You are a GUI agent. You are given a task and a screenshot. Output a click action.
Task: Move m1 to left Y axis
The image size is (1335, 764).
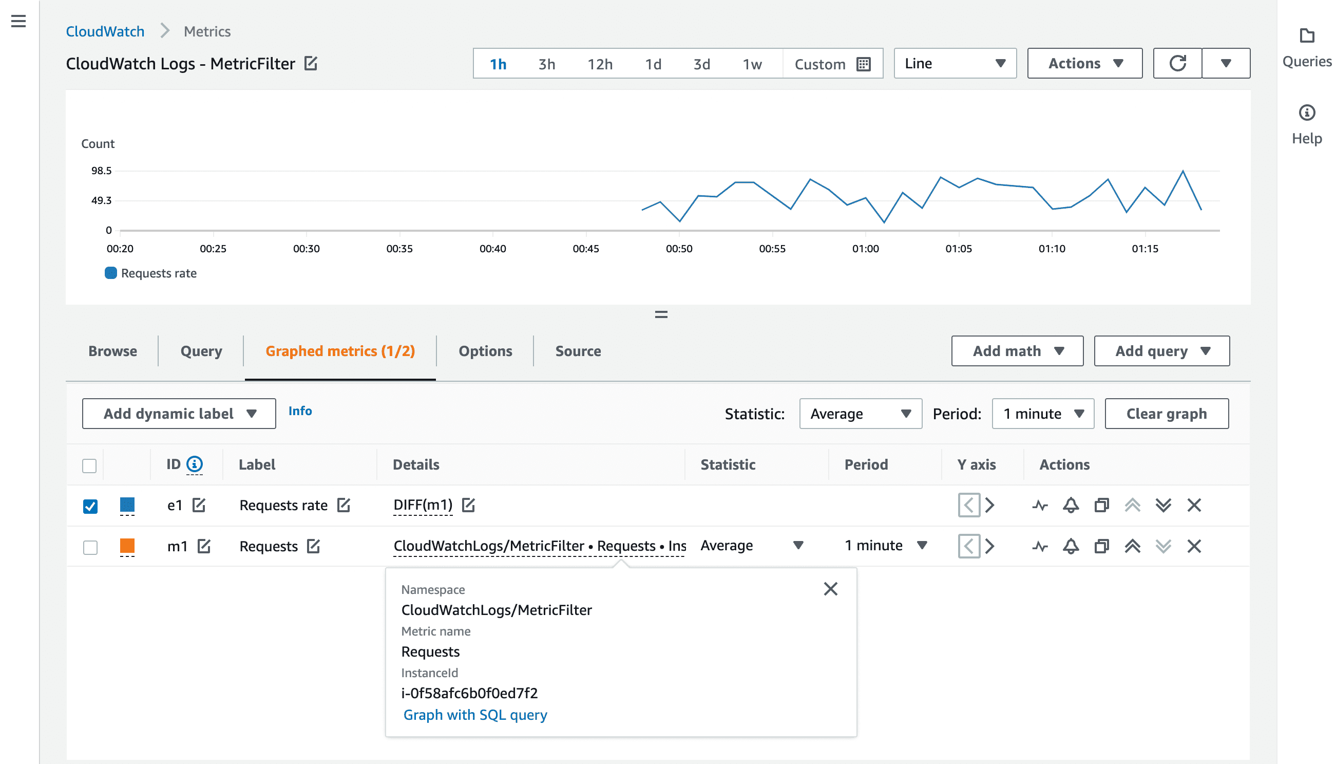pos(969,546)
